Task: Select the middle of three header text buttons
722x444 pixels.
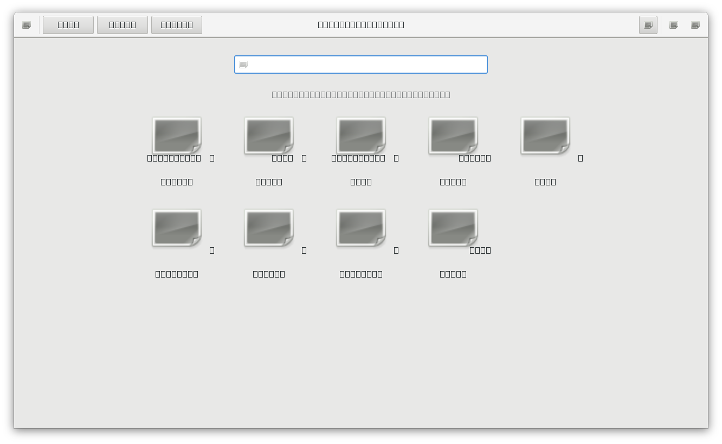Action: point(123,25)
